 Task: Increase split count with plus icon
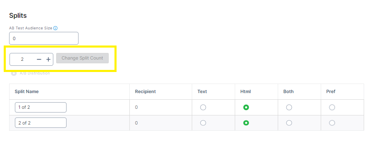click(48, 59)
